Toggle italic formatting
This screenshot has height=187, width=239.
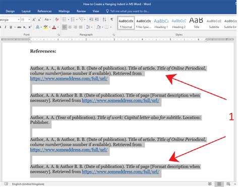pyautogui.click(x=6, y=27)
